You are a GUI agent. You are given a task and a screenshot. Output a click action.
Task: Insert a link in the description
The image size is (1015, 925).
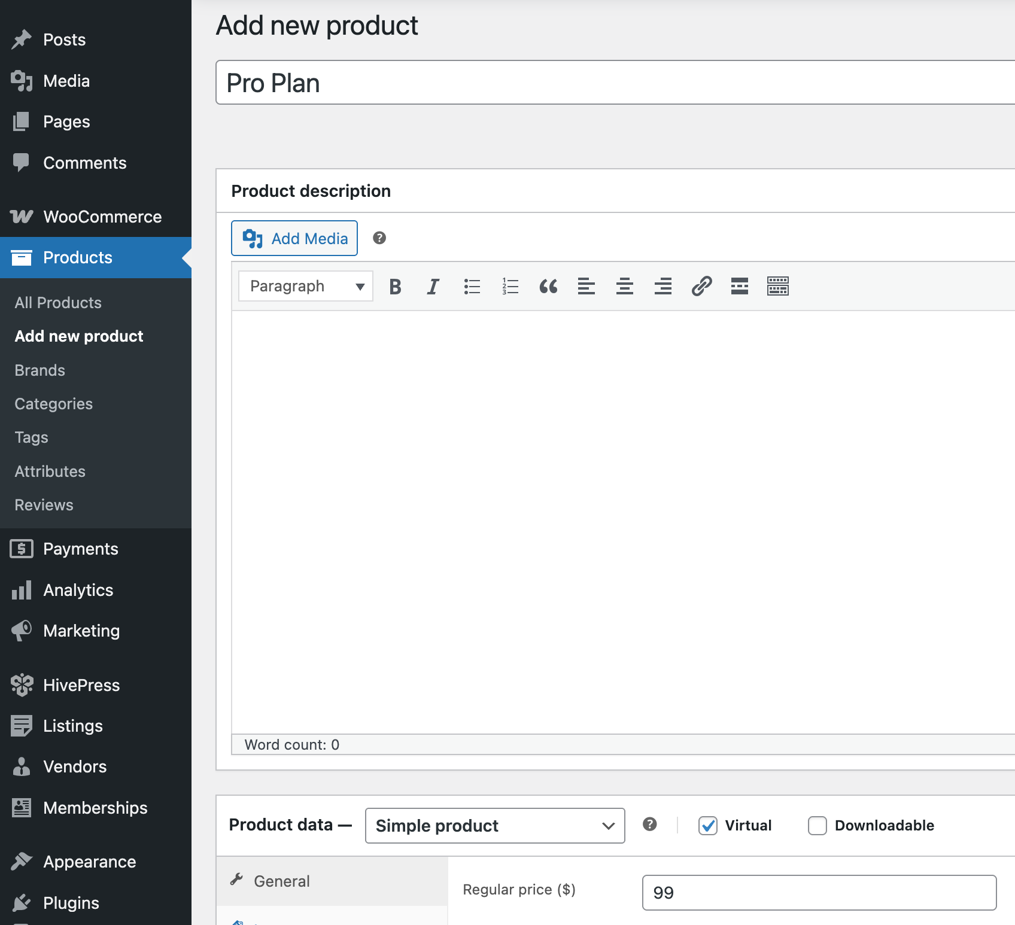(701, 286)
